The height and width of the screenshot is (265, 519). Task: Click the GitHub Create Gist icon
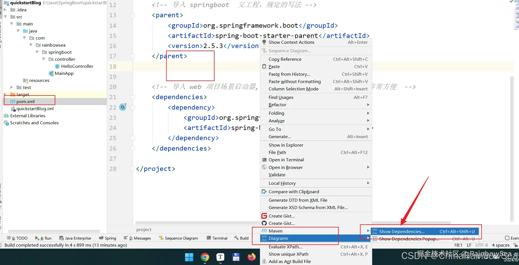[264, 223]
